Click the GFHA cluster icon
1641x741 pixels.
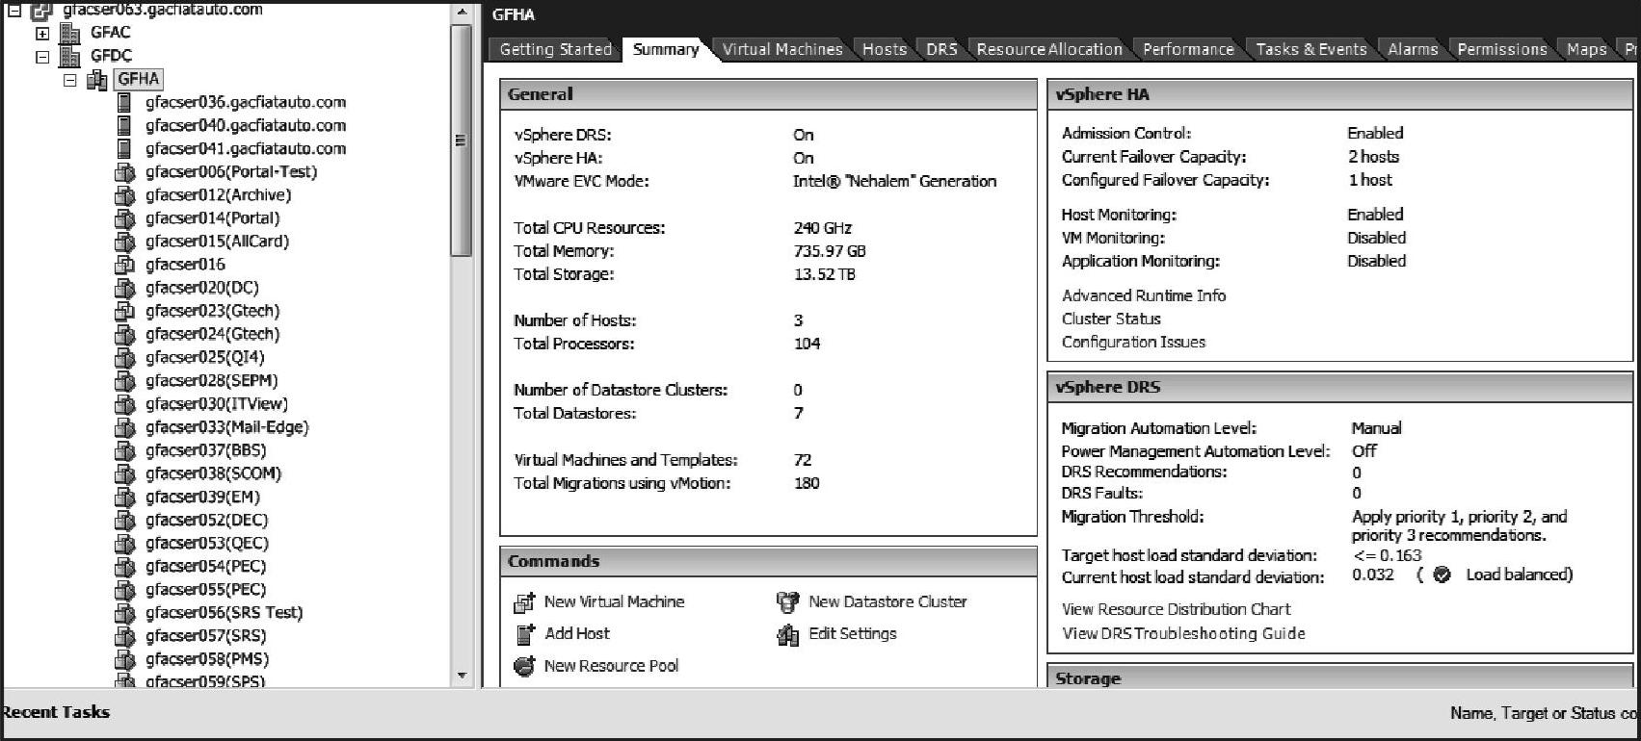97,80
